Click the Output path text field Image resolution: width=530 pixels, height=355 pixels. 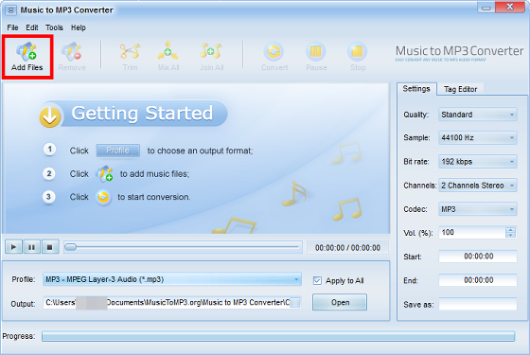[x=167, y=303]
